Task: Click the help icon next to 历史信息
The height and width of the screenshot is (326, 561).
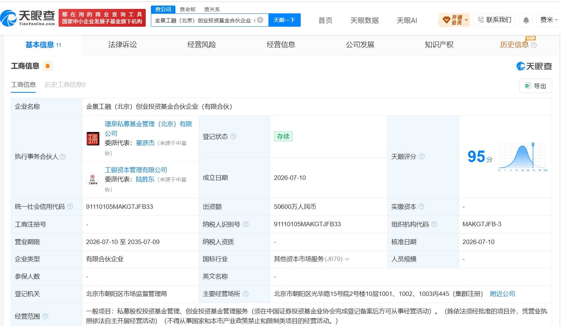Action: tap(534, 45)
